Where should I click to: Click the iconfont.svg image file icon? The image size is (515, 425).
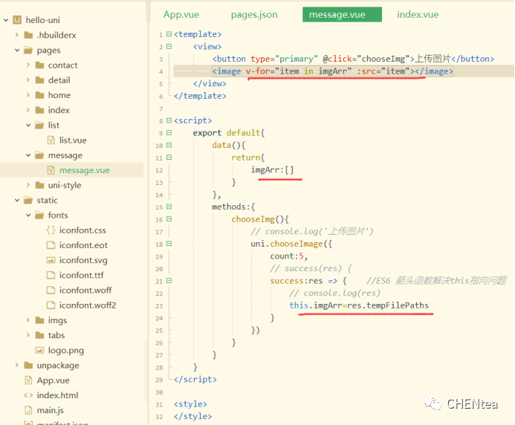click(51, 260)
